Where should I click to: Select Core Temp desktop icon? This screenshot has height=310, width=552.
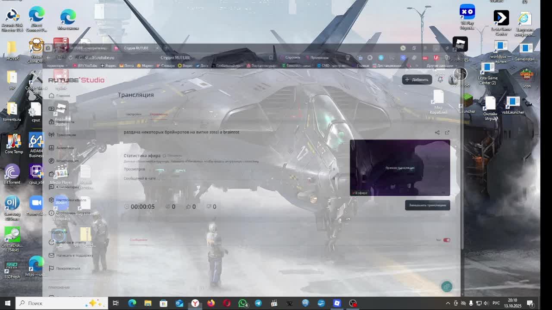(x=14, y=144)
